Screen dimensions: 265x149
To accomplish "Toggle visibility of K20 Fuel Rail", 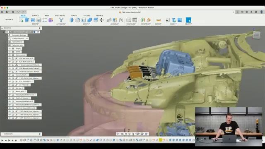I will pos(10,82).
